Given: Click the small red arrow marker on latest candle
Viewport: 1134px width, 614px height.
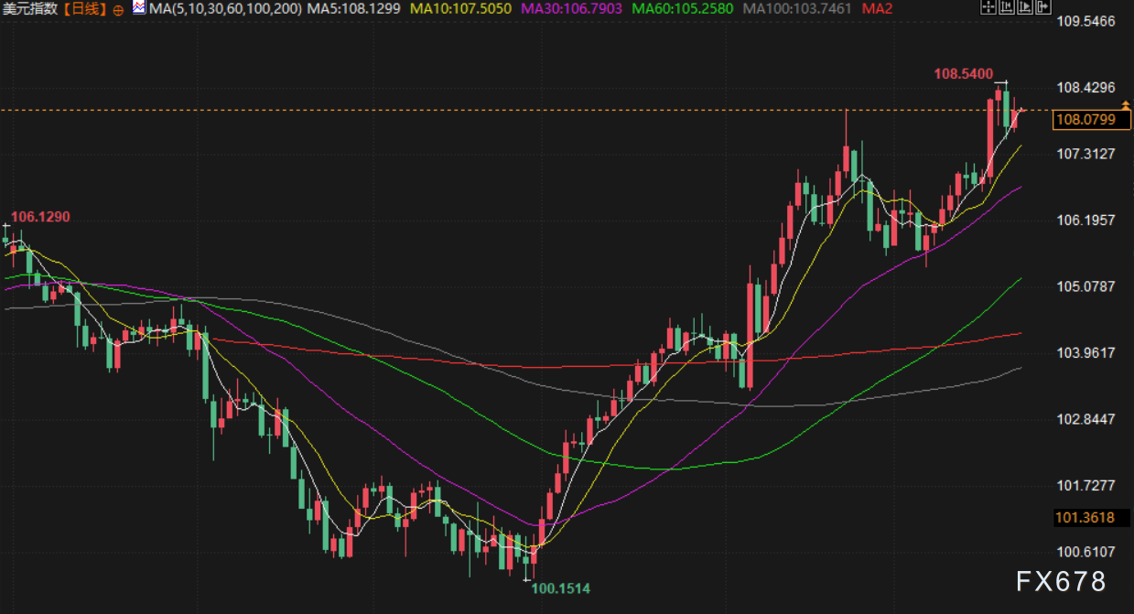Looking at the screenshot, I should [x=1021, y=110].
